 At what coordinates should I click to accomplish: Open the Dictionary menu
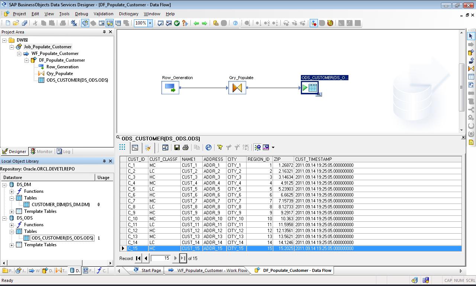tap(129, 14)
